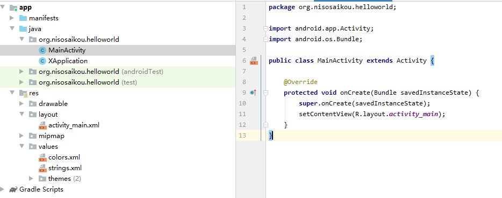Click line number 13 in the gutter
The height and width of the screenshot is (198, 502).
click(242, 135)
